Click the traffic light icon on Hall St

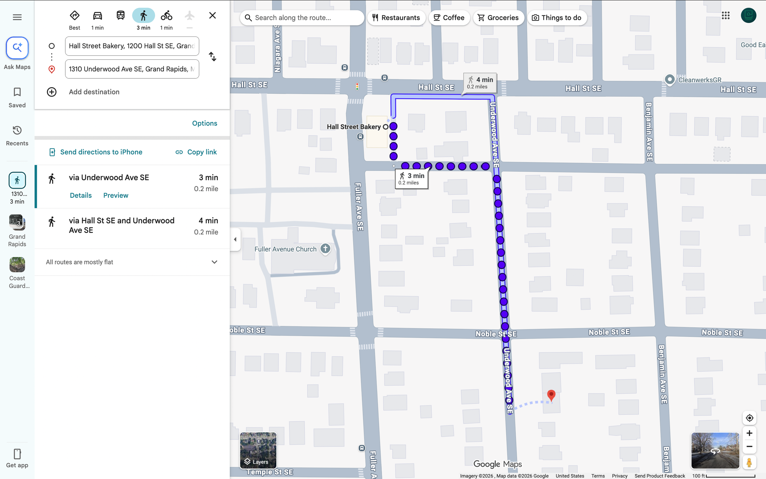click(x=357, y=86)
